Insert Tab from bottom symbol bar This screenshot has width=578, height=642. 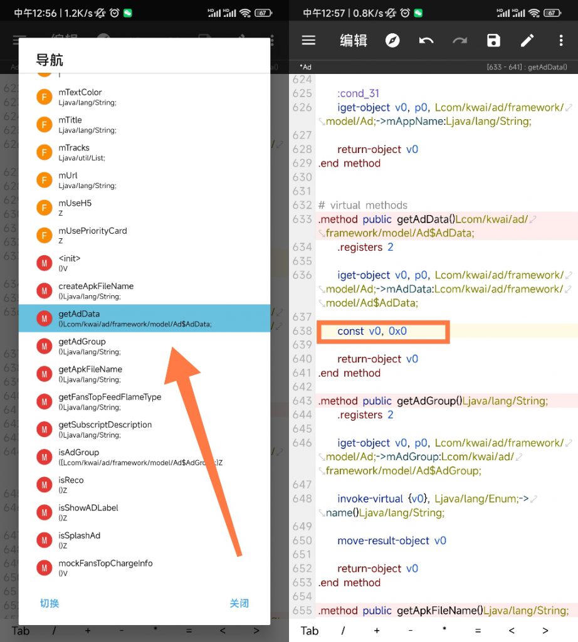(310, 631)
